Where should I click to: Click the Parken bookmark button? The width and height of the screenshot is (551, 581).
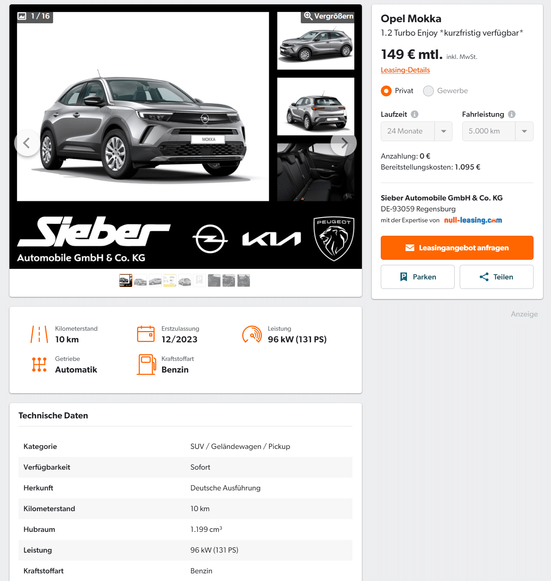pyautogui.click(x=418, y=277)
